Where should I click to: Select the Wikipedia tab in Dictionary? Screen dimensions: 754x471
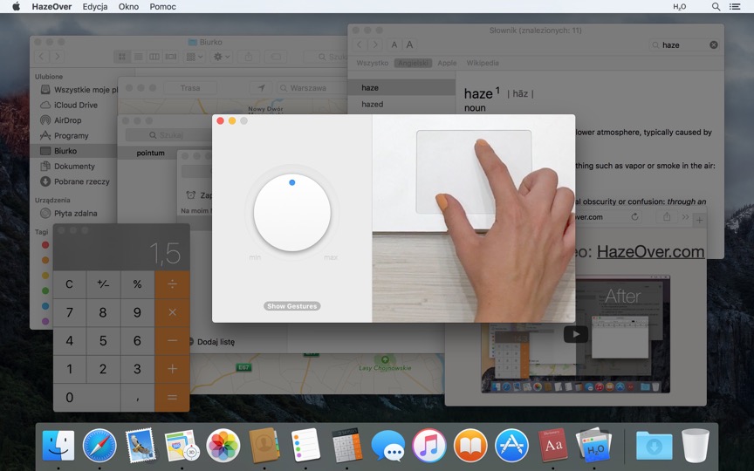[x=483, y=63]
